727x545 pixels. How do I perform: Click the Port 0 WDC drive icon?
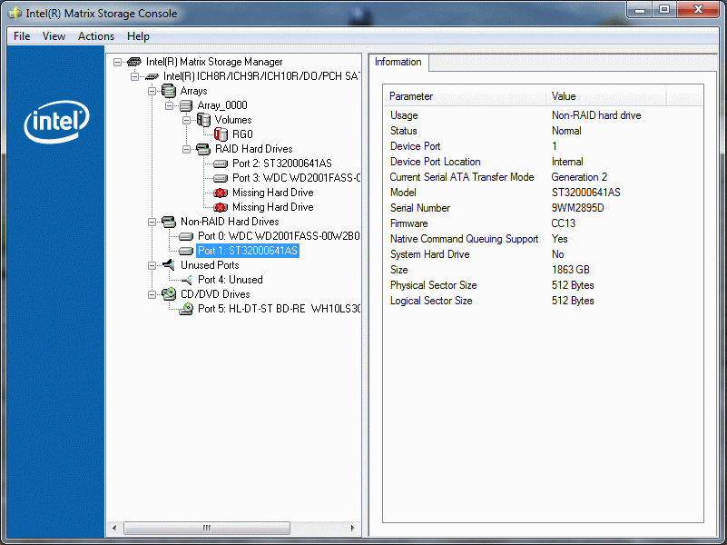186,236
